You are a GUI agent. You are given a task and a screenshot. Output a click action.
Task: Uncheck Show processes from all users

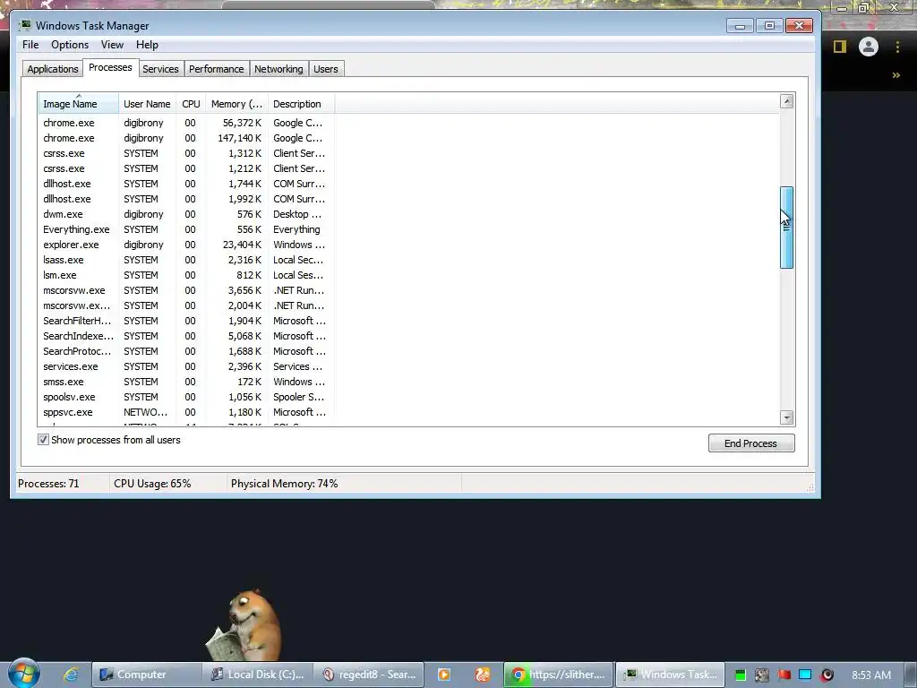[x=43, y=439]
